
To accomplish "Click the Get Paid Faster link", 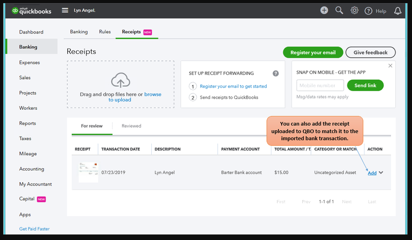I will point(34,229).
